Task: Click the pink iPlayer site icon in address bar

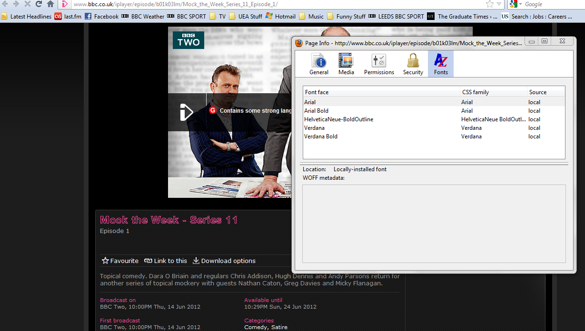Action: click(64, 4)
